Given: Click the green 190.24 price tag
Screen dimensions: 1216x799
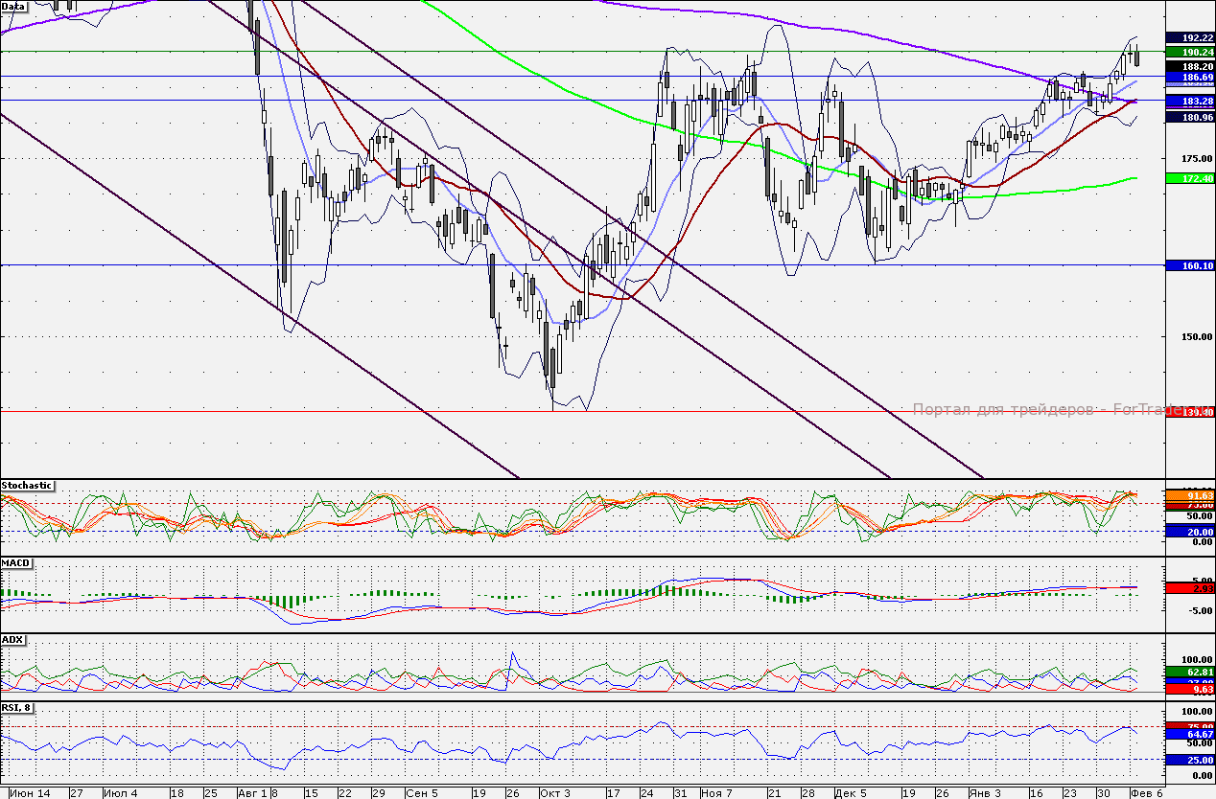Looking at the screenshot, I should click(1190, 53).
